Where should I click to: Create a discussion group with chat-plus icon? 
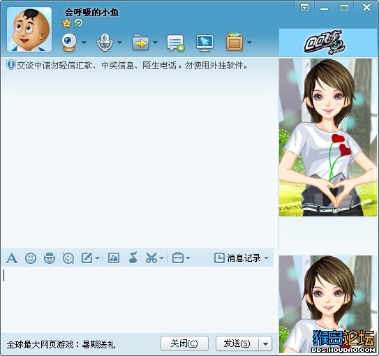click(x=175, y=43)
